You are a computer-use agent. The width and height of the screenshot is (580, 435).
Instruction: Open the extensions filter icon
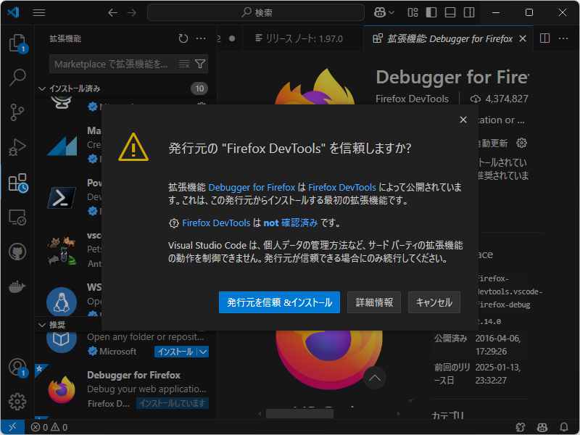[x=201, y=64]
